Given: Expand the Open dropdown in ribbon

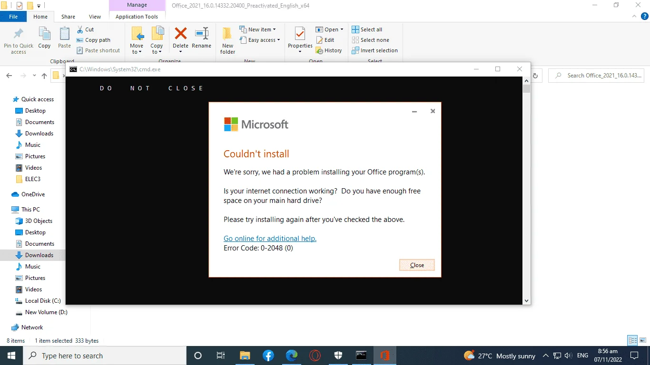Looking at the screenshot, I should 329,29.
